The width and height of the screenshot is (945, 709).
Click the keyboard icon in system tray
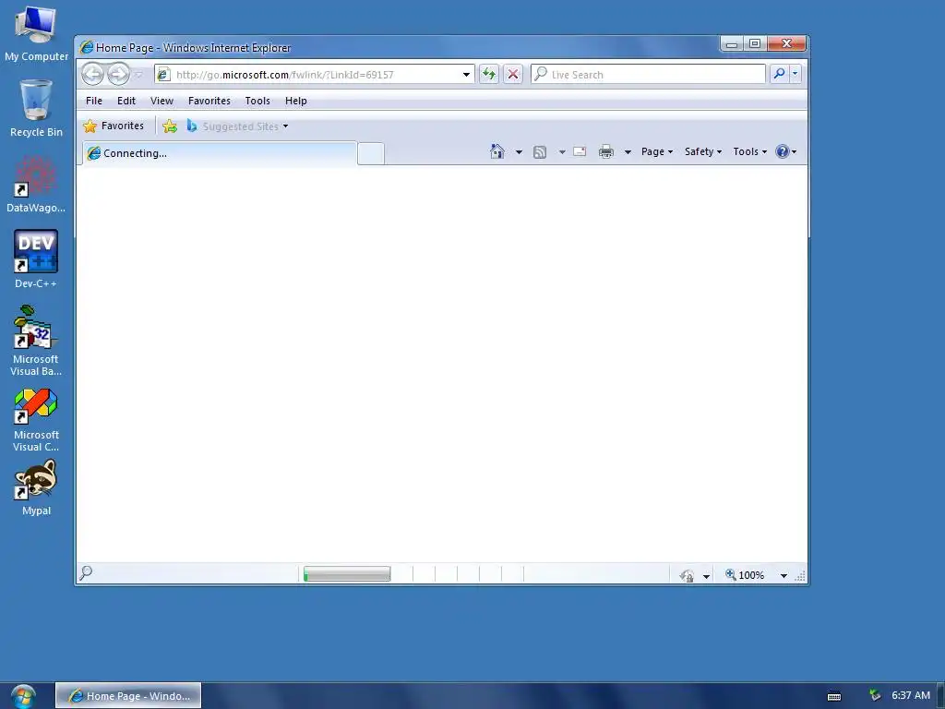coord(834,696)
